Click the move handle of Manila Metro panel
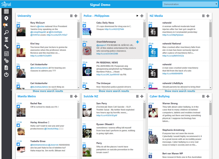Viewport: 219px width, 159px height. tap(76, 96)
